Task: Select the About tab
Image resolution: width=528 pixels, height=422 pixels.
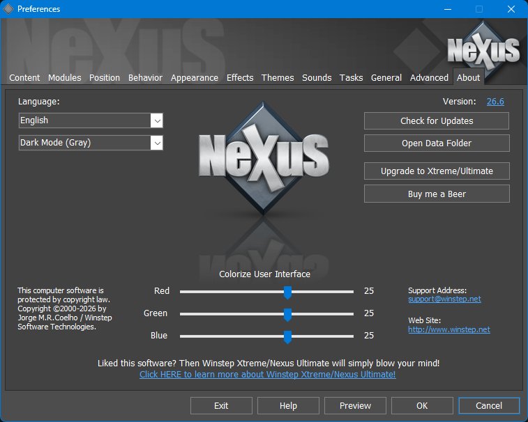Action: pyautogui.click(x=469, y=77)
